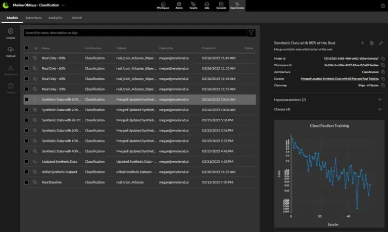Open the Graphs section icon
This screenshot has width=388, height=232.
[x=193, y=5]
